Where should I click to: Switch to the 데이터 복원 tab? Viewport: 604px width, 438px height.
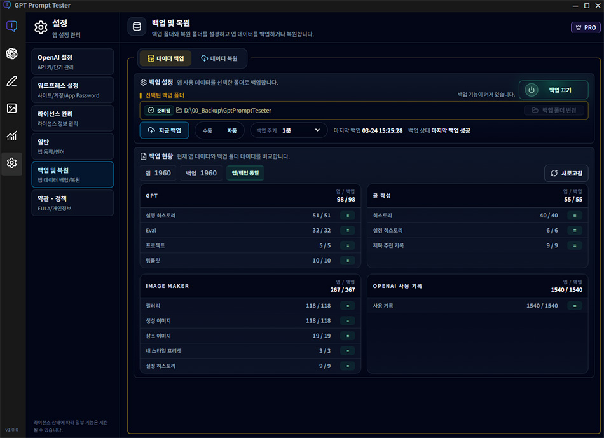219,58
